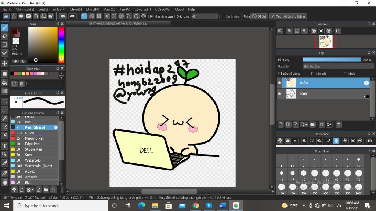Open Chỉnh sửa(E) menu
The width and height of the screenshot is (376, 211).
[25, 9]
